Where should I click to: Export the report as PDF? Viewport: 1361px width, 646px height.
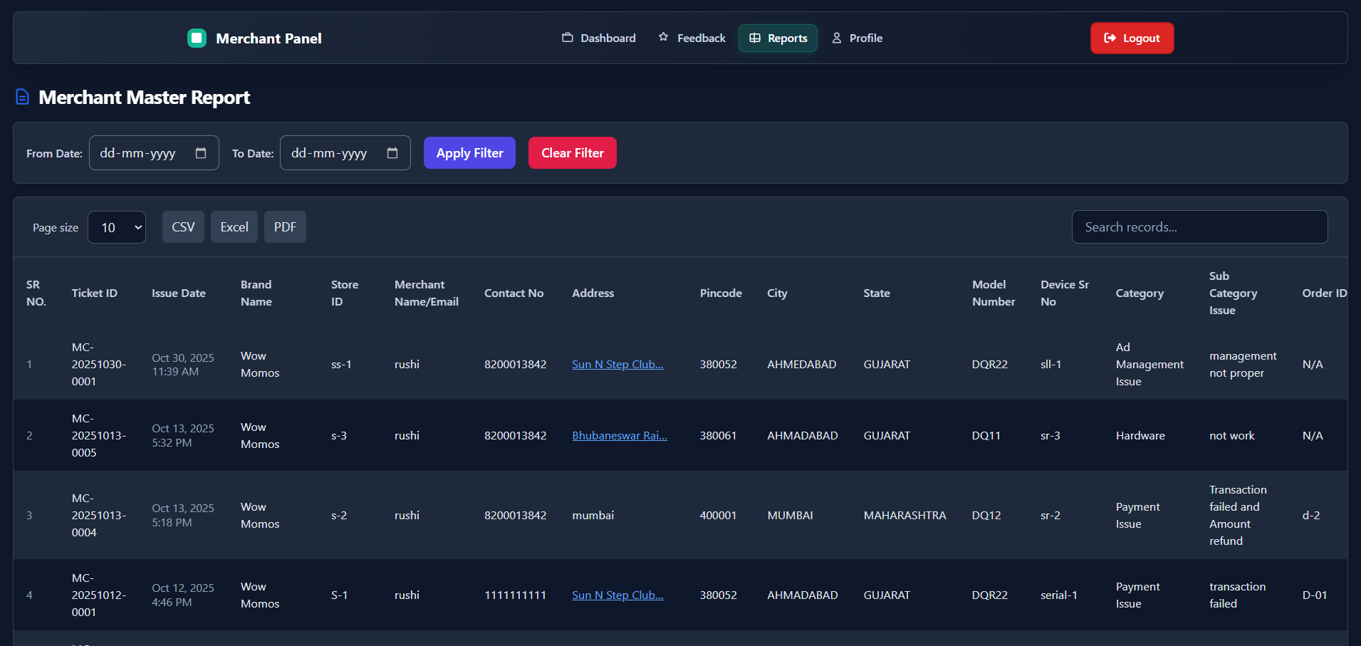click(x=285, y=227)
